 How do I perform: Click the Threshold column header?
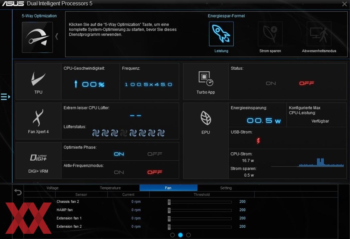click(x=202, y=195)
